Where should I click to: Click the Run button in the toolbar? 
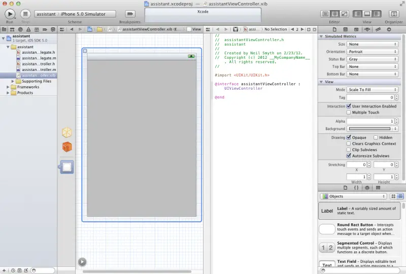[x=10, y=14]
